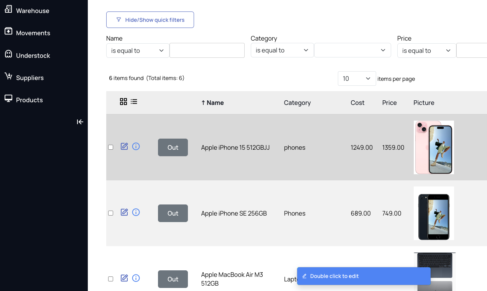Change the items per page dropdown

point(357,78)
